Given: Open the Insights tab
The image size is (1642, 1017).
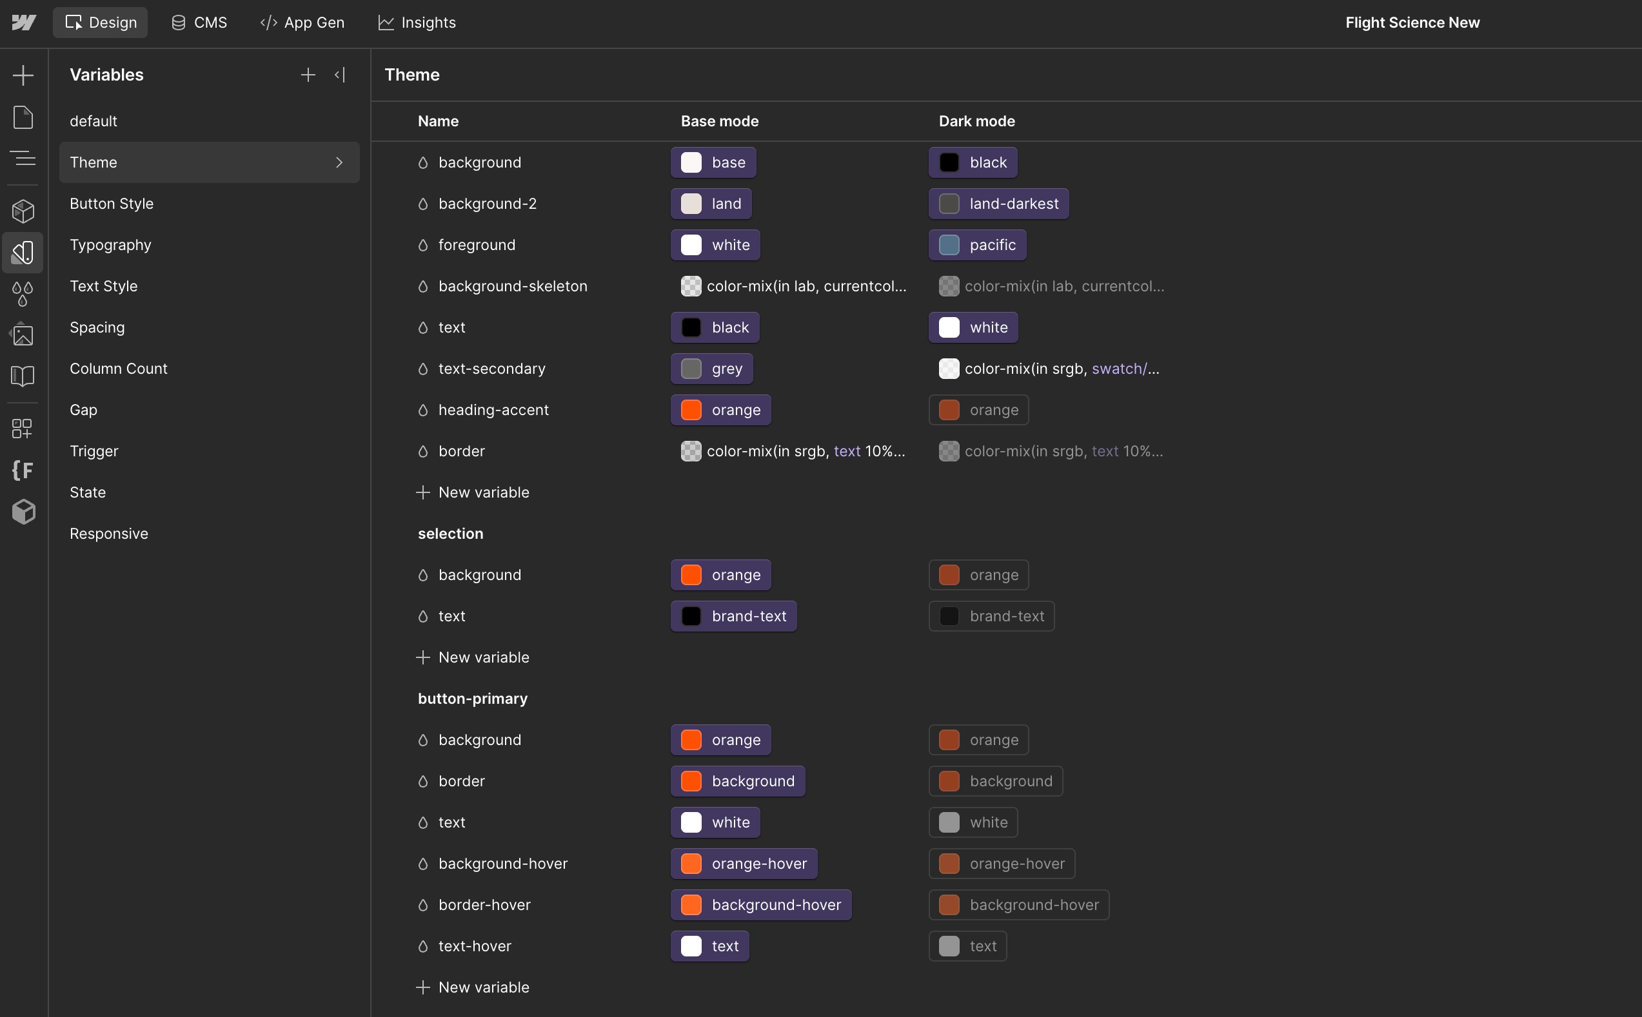Looking at the screenshot, I should (417, 22).
